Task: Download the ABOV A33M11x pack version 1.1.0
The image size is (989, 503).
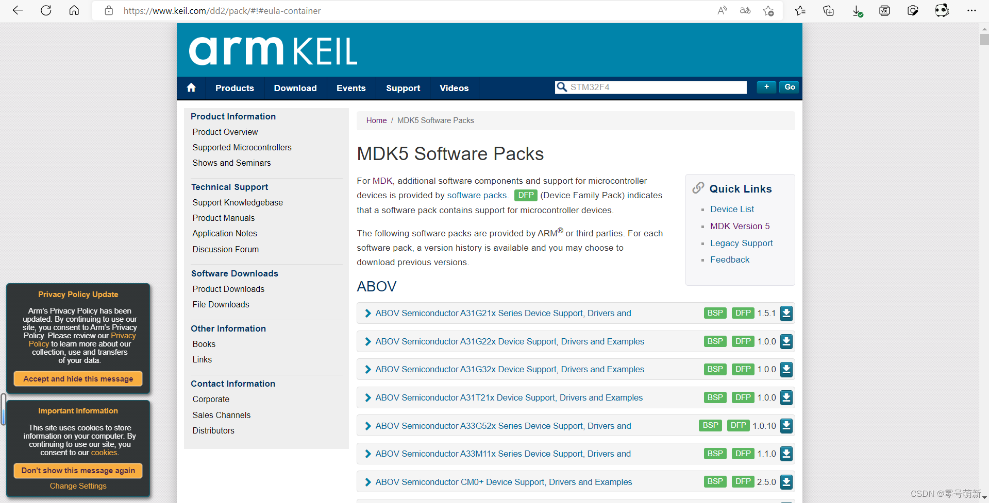Action: pos(786,454)
